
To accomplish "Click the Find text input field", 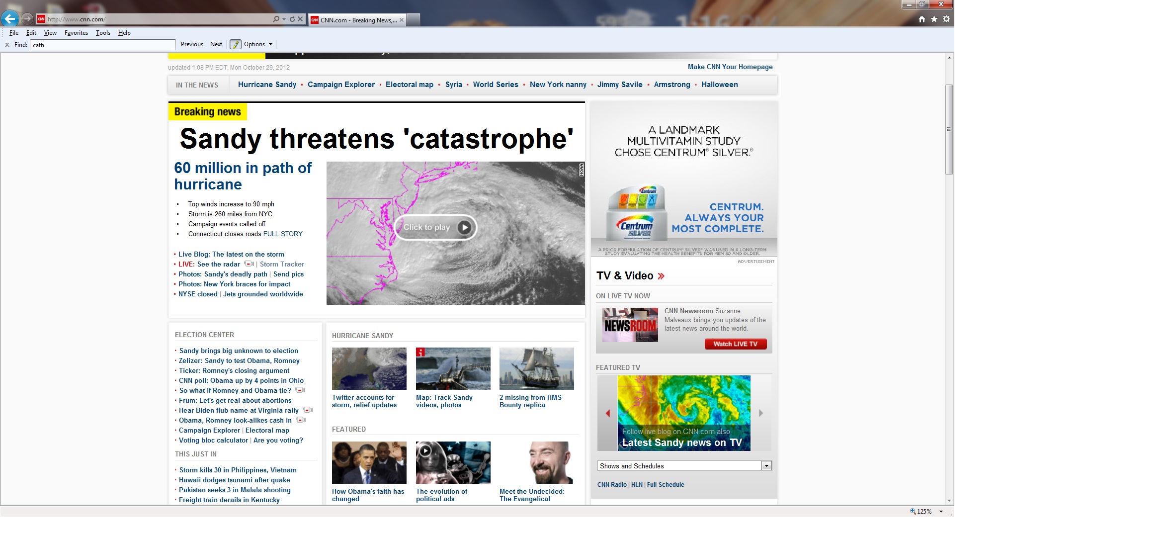I will (102, 45).
